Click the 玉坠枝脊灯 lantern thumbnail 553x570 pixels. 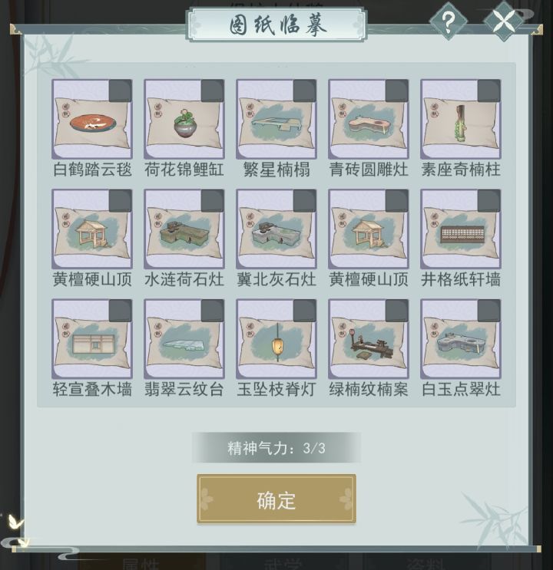coord(276,339)
